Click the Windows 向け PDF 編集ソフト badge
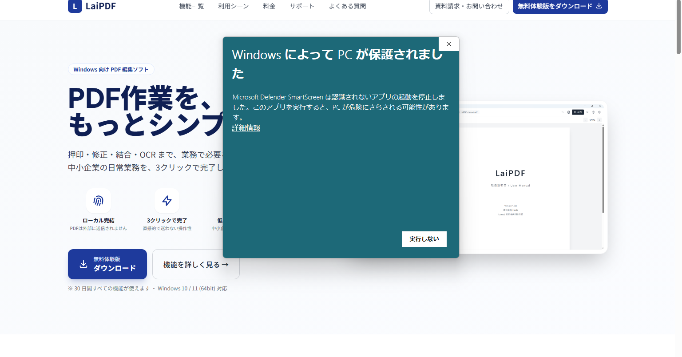 pyautogui.click(x=111, y=69)
